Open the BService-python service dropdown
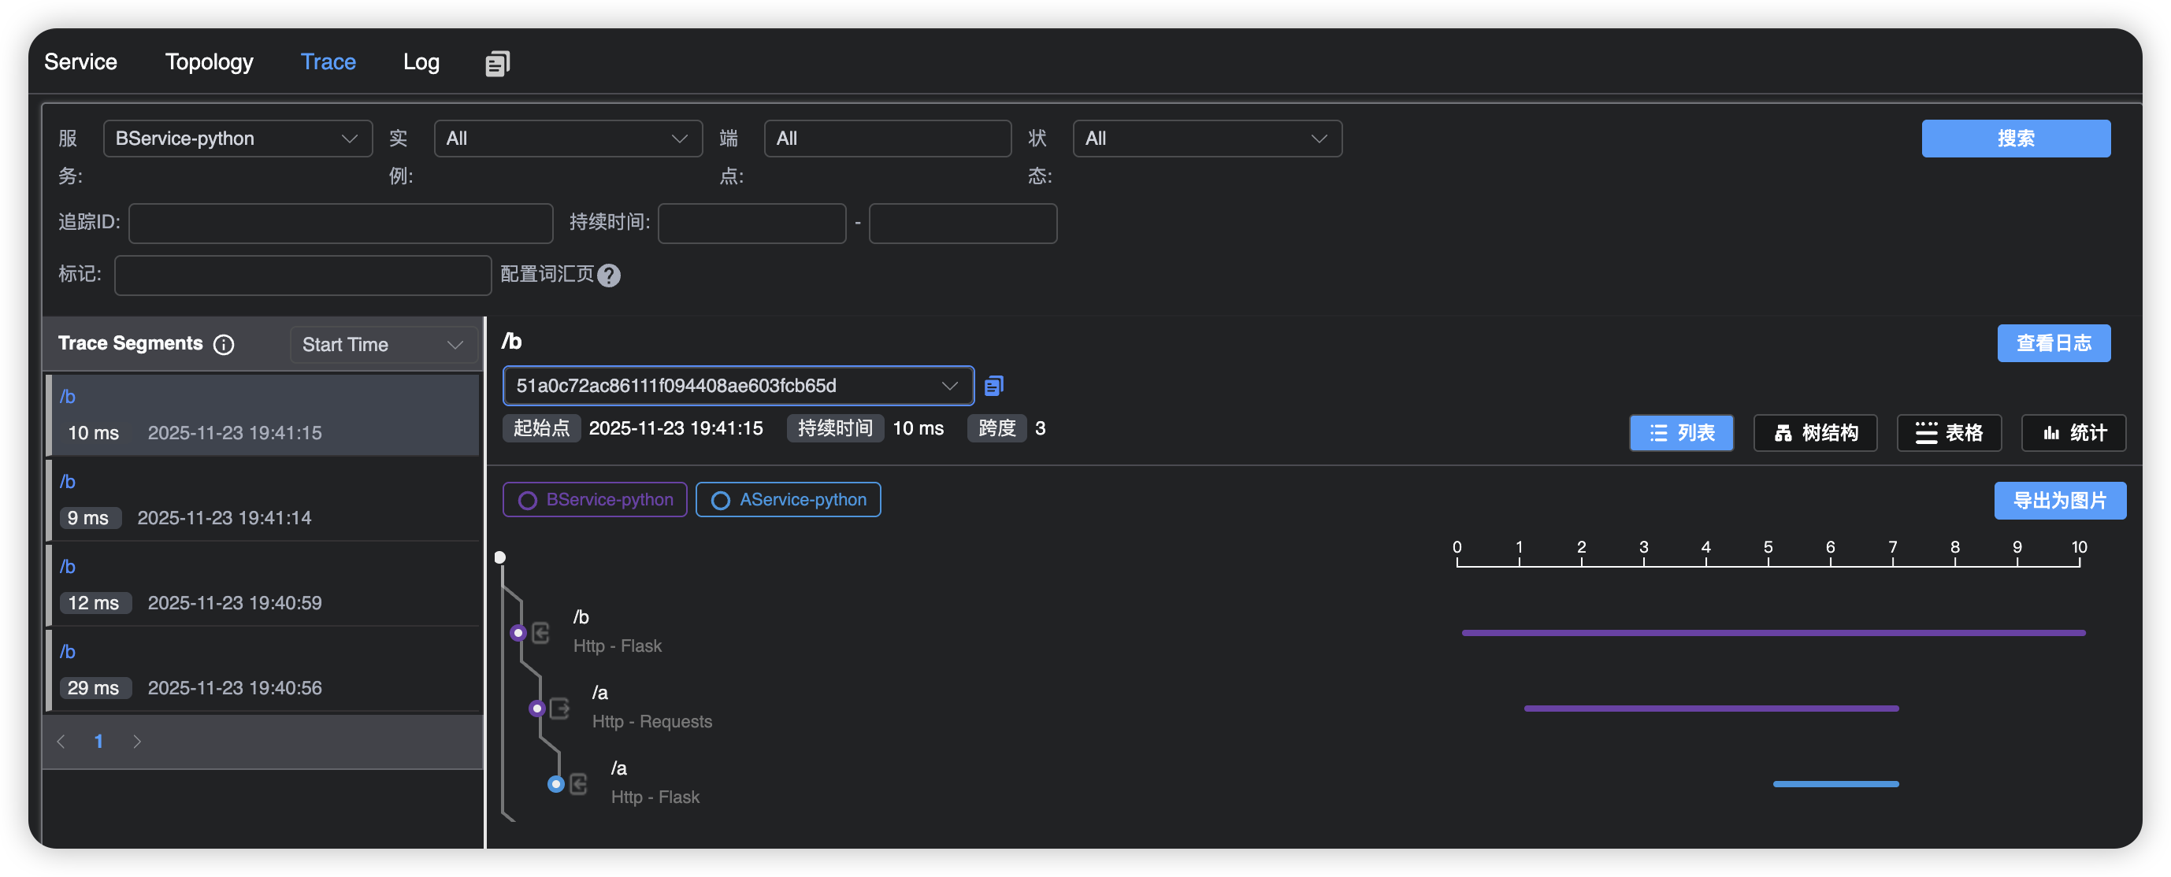 click(x=237, y=139)
